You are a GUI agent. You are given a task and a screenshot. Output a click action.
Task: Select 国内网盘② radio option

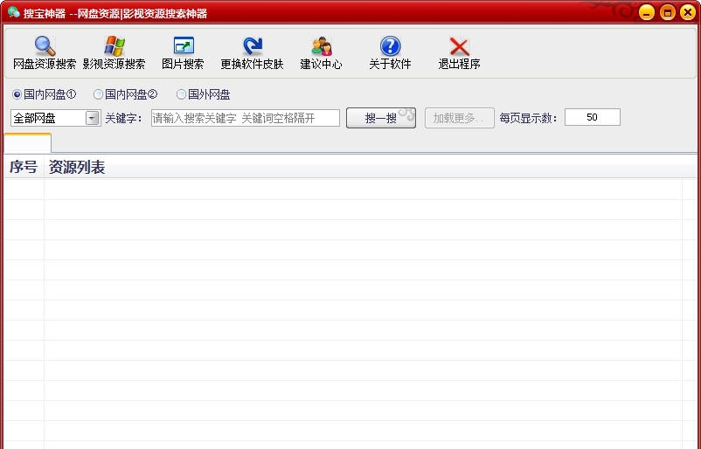99,94
